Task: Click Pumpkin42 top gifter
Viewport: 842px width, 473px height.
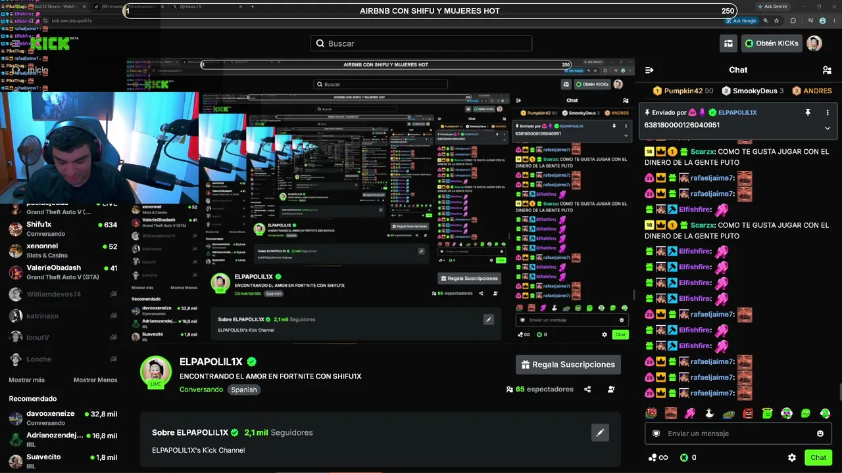Action: pyautogui.click(x=683, y=91)
